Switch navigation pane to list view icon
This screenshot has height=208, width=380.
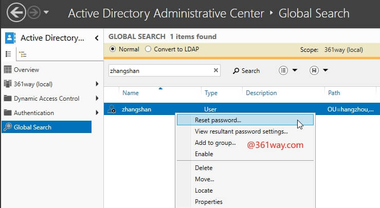(8, 53)
